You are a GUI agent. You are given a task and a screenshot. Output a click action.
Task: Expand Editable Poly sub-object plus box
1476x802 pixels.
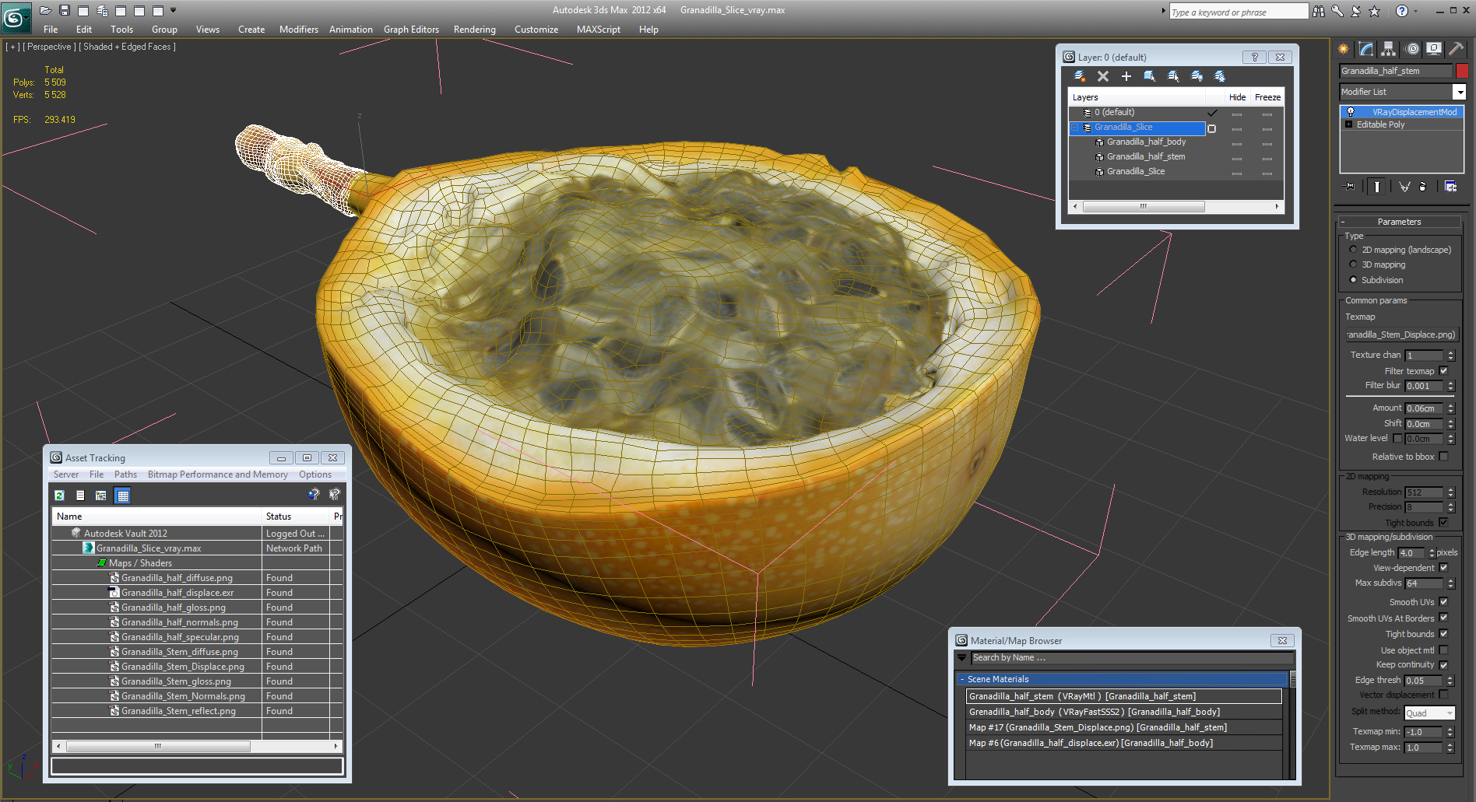pos(1349,124)
